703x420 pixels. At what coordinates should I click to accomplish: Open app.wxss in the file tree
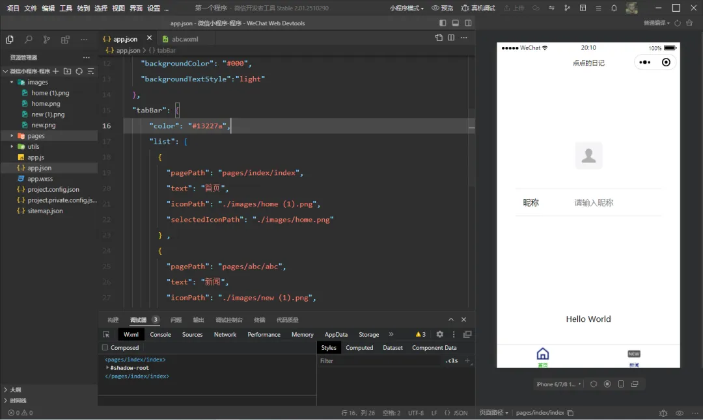pyautogui.click(x=40, y=179)
